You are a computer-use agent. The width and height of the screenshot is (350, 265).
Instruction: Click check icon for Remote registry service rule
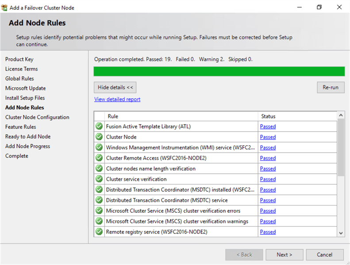[x=99, y=231]
